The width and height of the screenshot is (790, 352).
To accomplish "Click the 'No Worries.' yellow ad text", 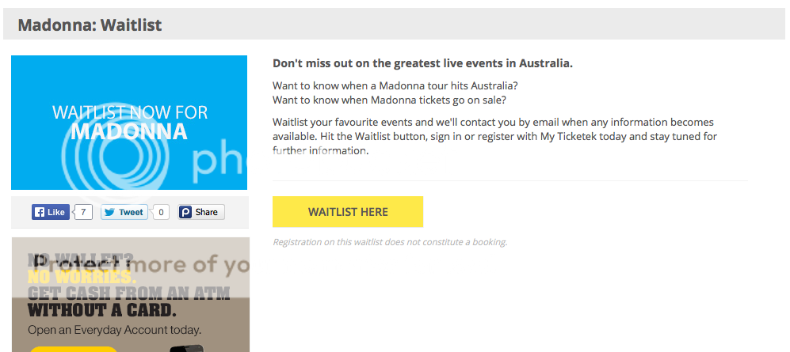I will tap(82, 277).
